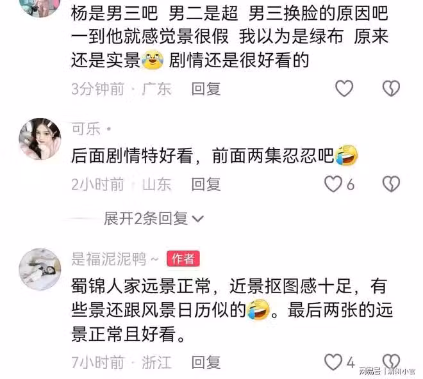
Task: Tap the crying-laughing emoji after 还是实景
Action: (153, 60)
